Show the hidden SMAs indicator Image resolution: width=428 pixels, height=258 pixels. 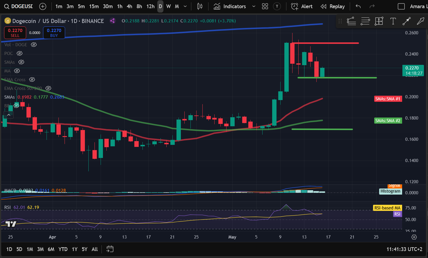[21, 62]
